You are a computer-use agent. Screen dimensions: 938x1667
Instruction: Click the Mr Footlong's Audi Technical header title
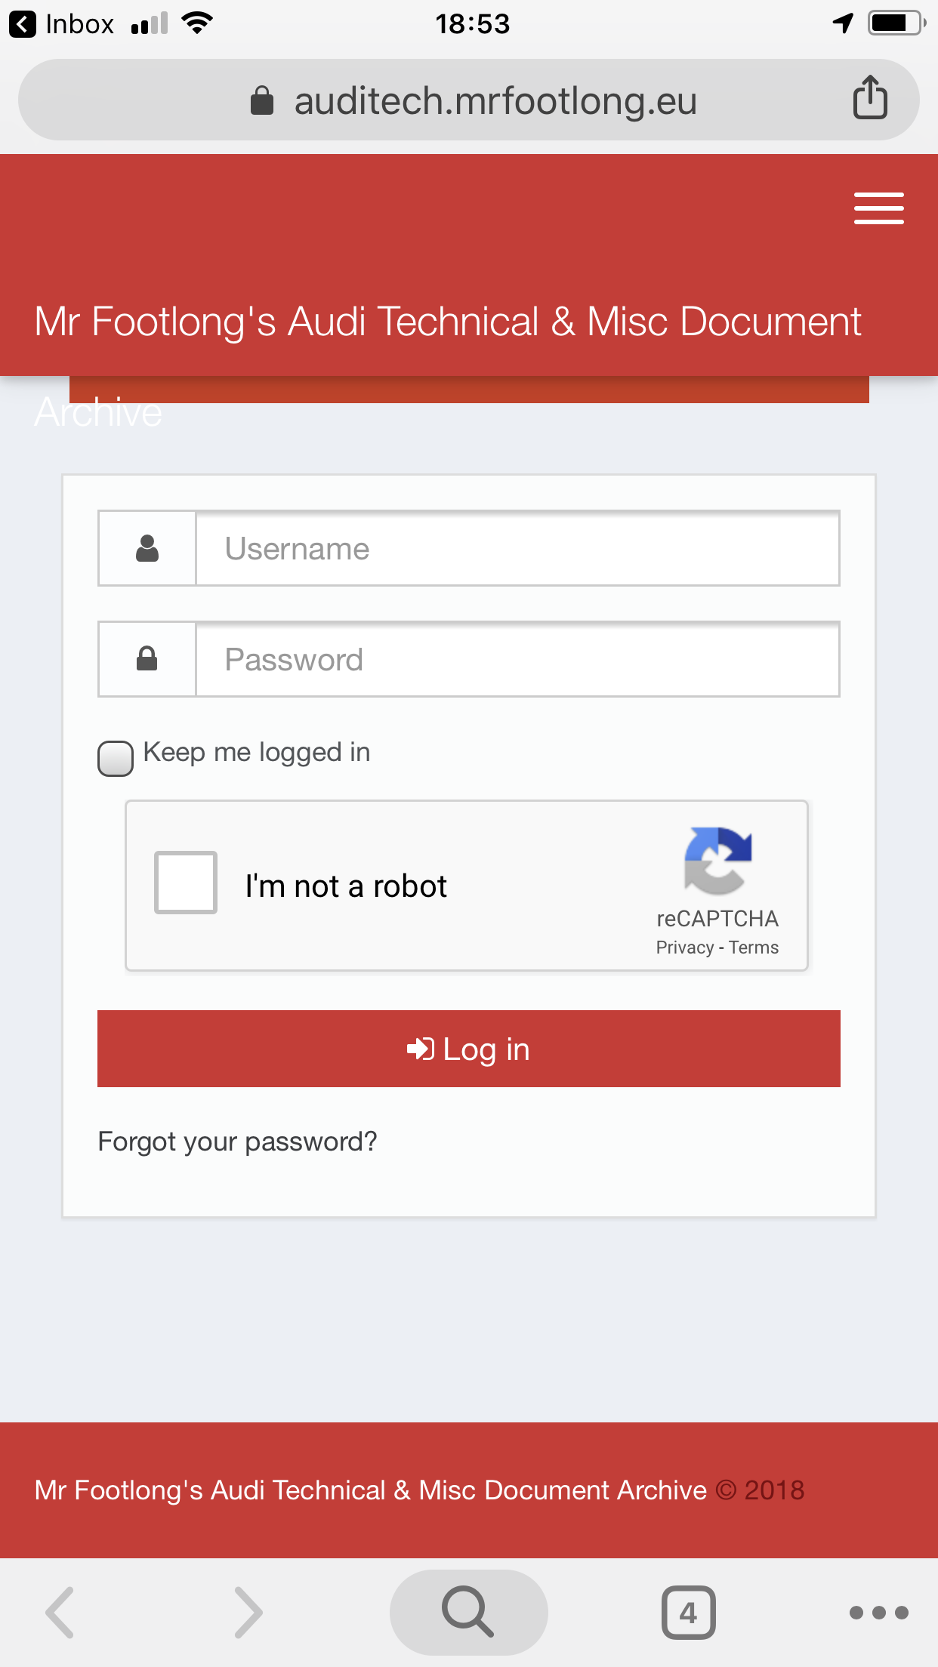[x=448, y=322]
